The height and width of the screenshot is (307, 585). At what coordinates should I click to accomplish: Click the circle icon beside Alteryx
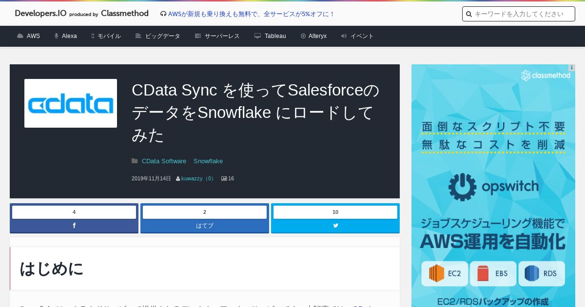(303, 36)
